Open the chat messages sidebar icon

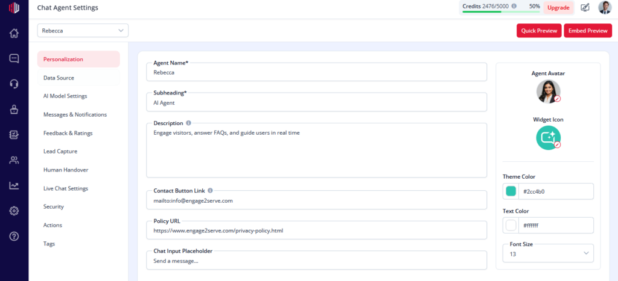point(14,58)
